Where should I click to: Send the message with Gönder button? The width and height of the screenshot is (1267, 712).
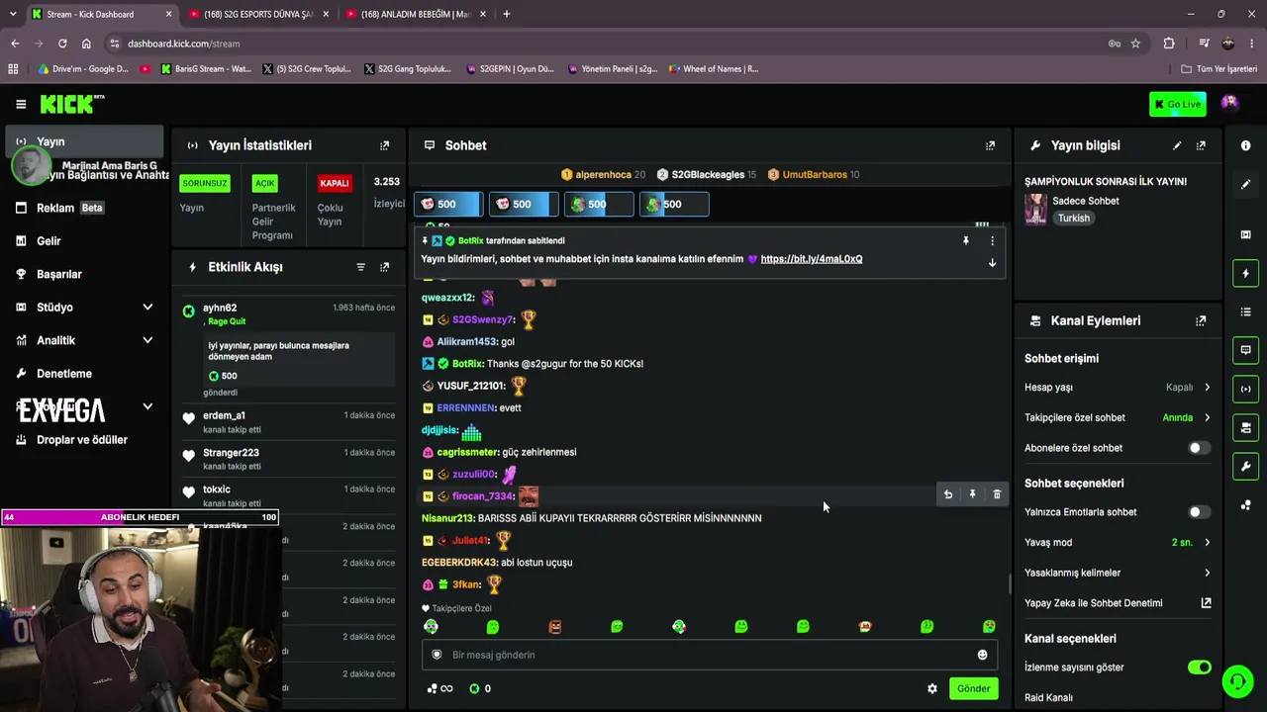coord(973,688)
